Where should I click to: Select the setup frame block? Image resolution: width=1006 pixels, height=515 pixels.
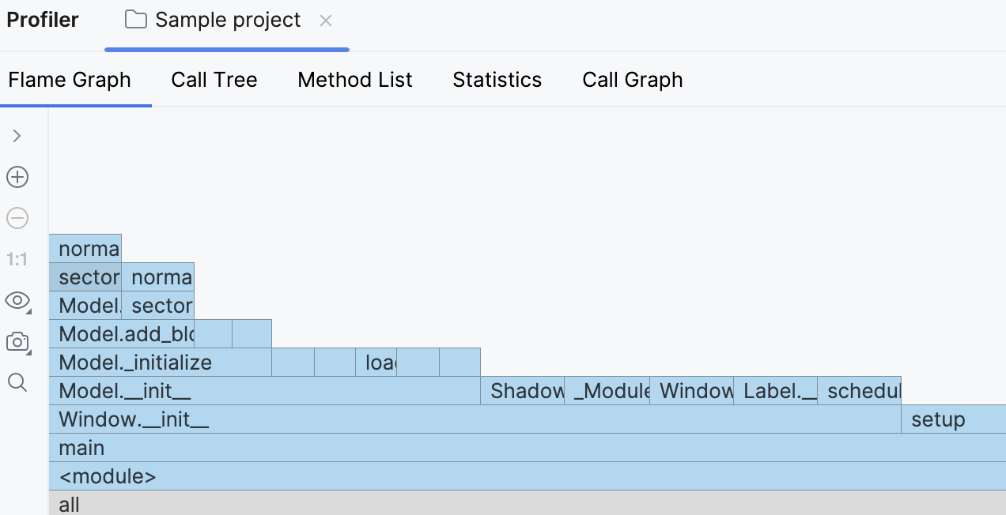[x=953, y=419]
